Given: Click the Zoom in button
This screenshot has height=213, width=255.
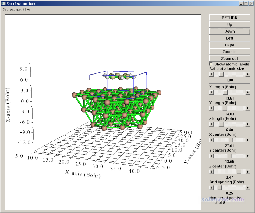Looking at the screenshot, I should coord(229,52).
